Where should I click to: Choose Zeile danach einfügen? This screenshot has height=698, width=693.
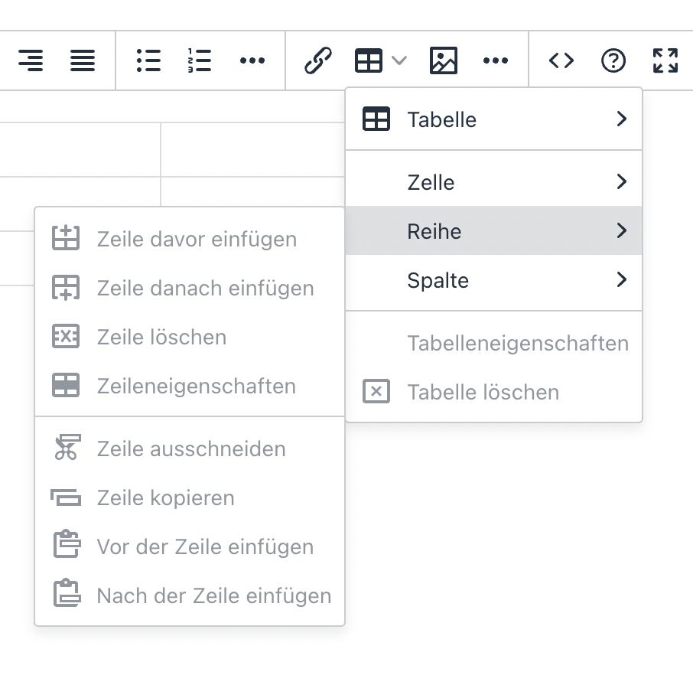pos(190,288)
